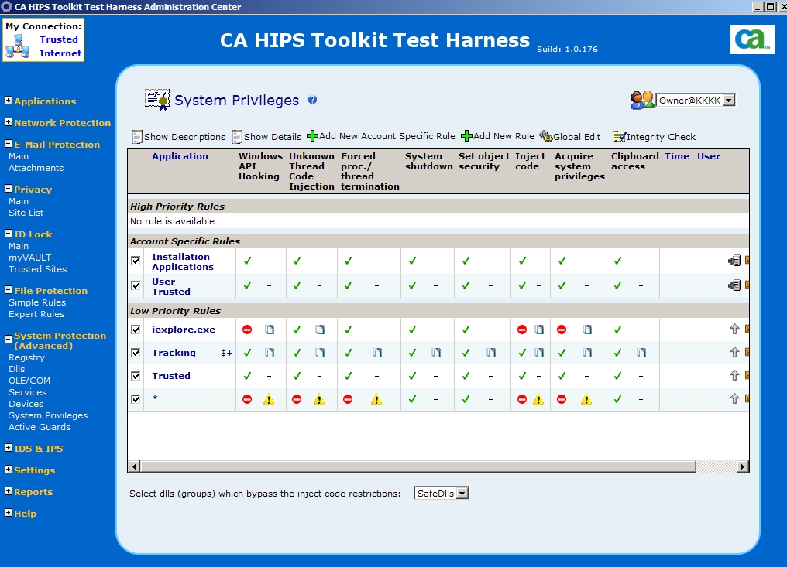Toggle the Tracking rule checkbox
Screen dimensions: 787x567
pyautogui.click(x=136, y=353)
